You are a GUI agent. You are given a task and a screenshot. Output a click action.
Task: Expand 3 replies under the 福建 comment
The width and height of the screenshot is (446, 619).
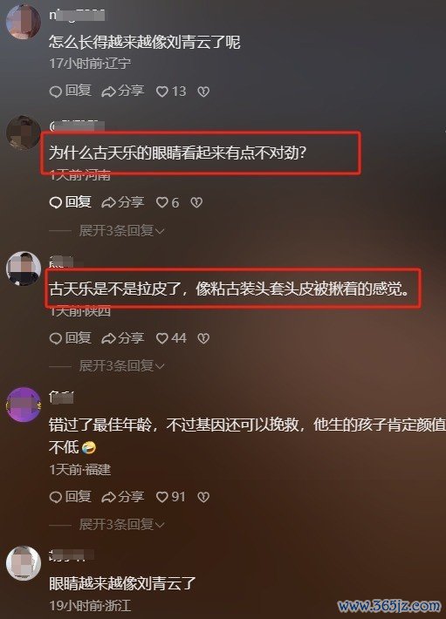[x=121, y=525]
